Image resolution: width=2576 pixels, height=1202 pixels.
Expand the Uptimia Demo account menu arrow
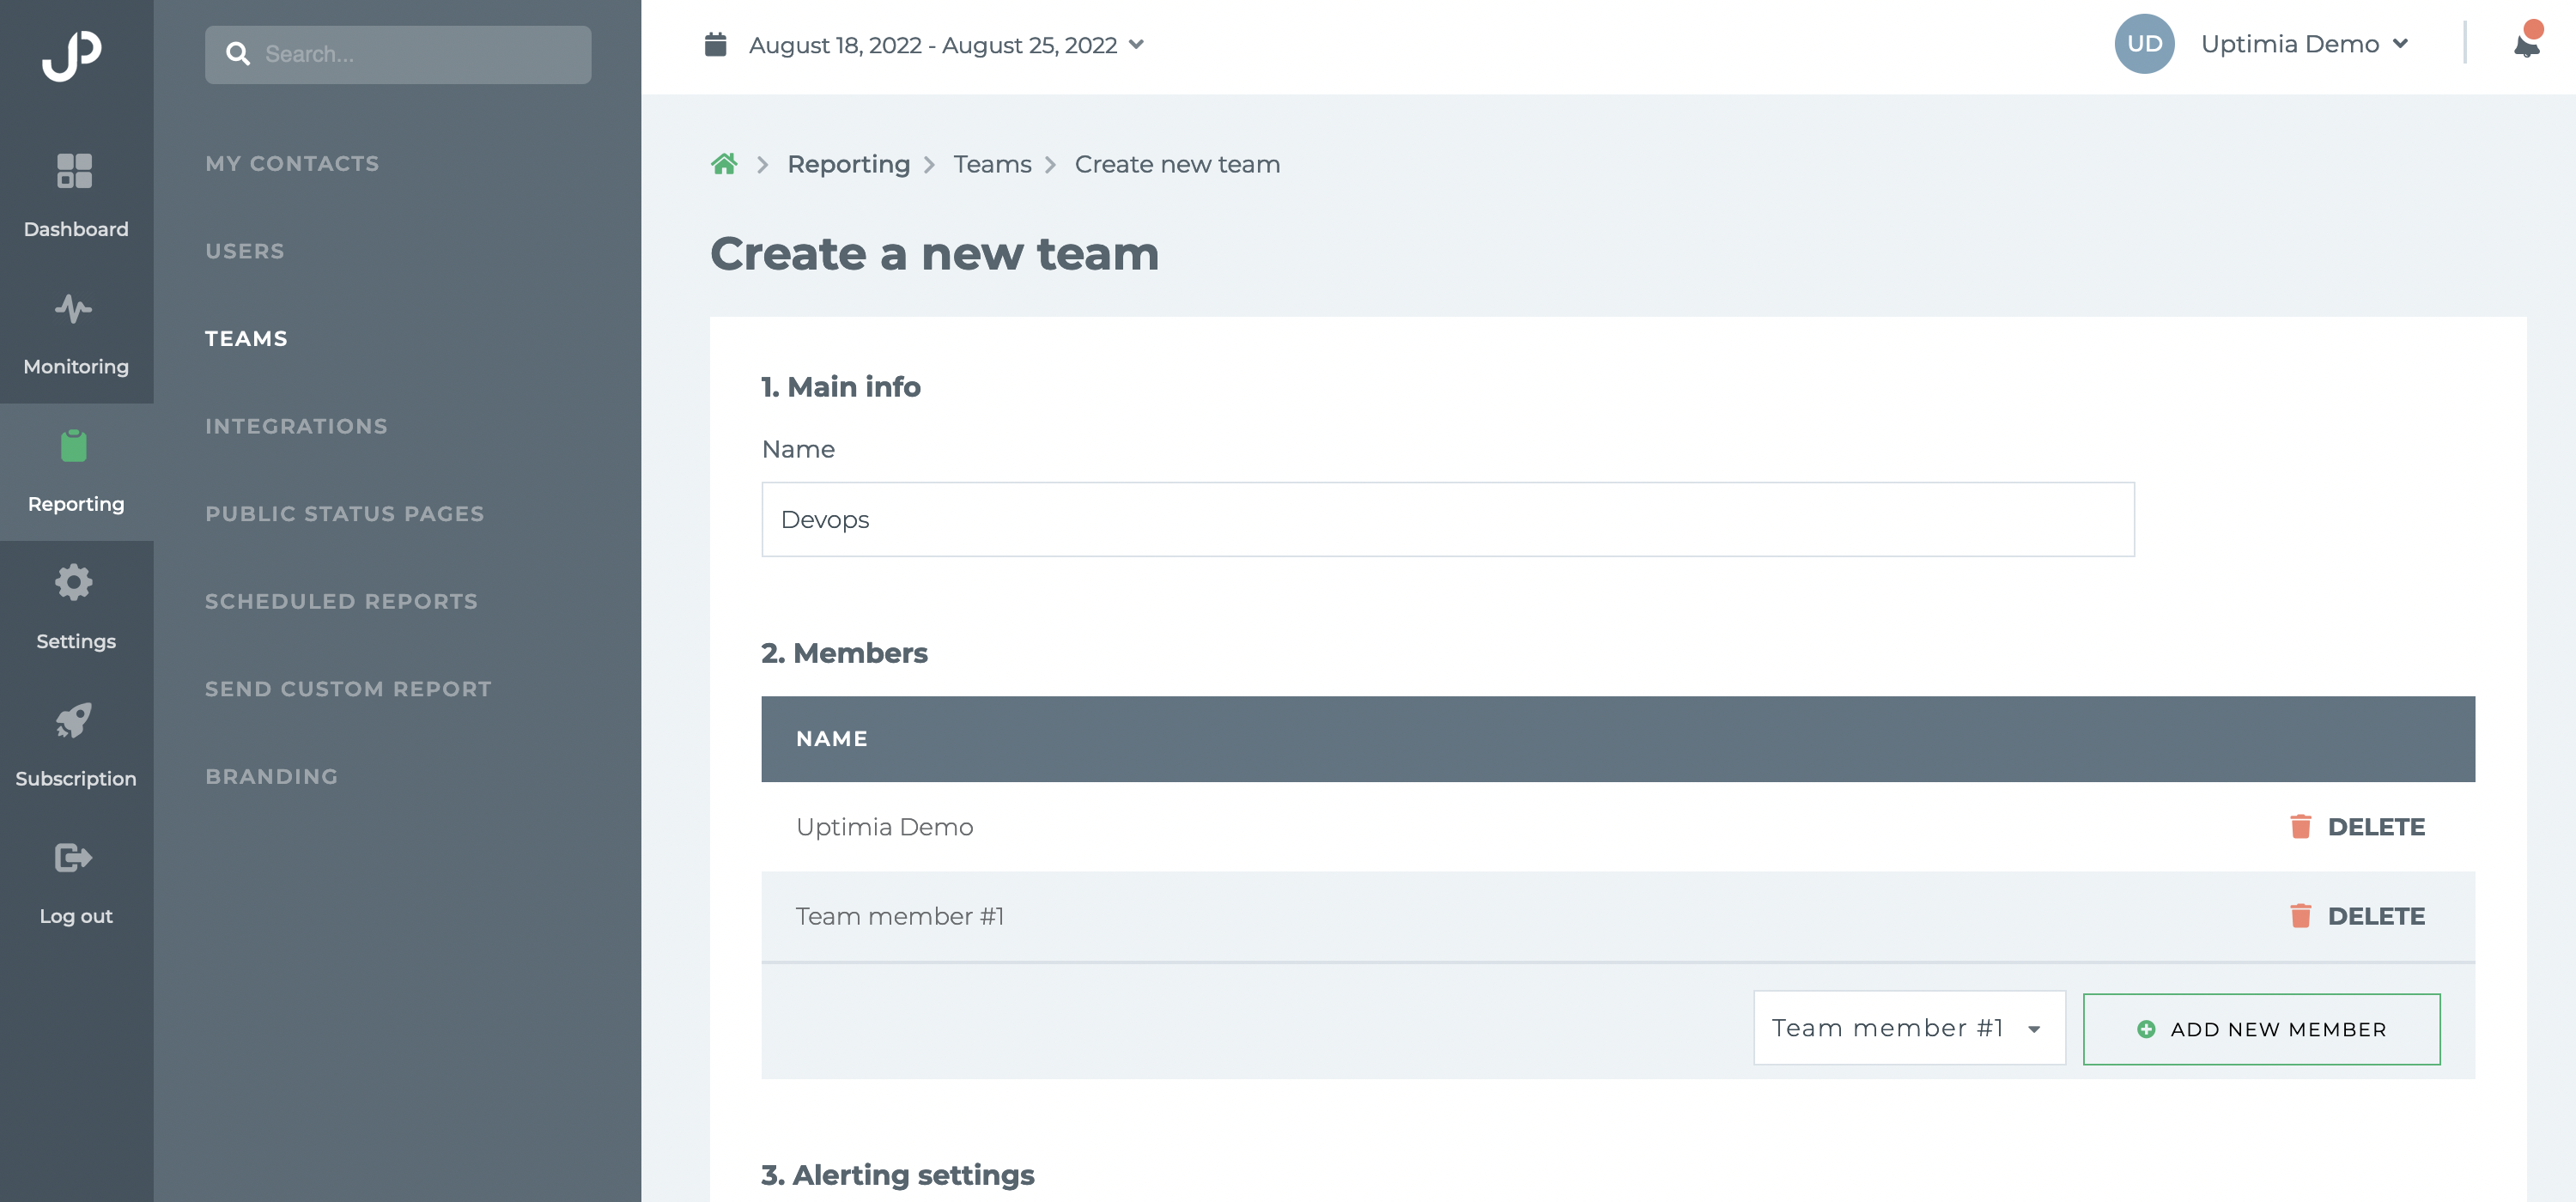(2400, 44)
